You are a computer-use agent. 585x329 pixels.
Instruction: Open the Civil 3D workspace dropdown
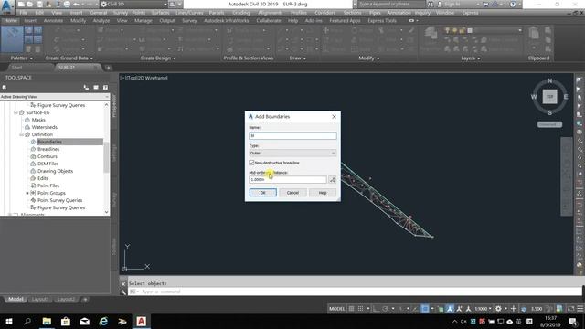(133, 5)
